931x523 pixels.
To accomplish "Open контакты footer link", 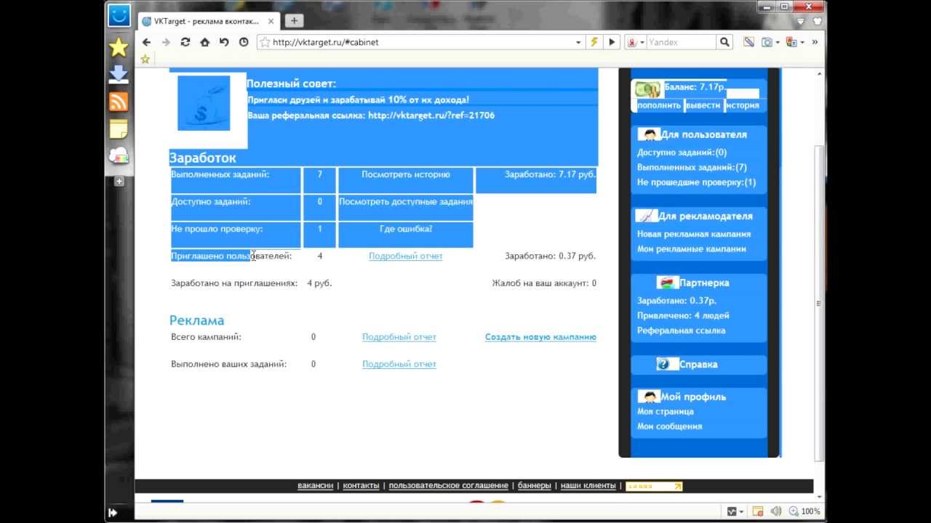I will click(x=361, y=486).
